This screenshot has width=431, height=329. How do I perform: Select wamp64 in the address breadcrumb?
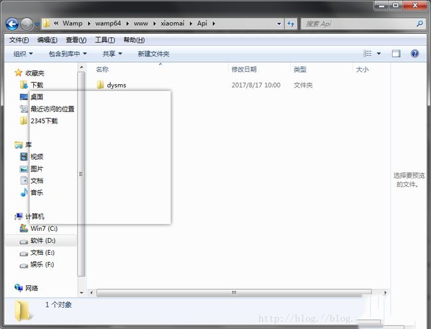pyautogui.click(x=108, y=23)
